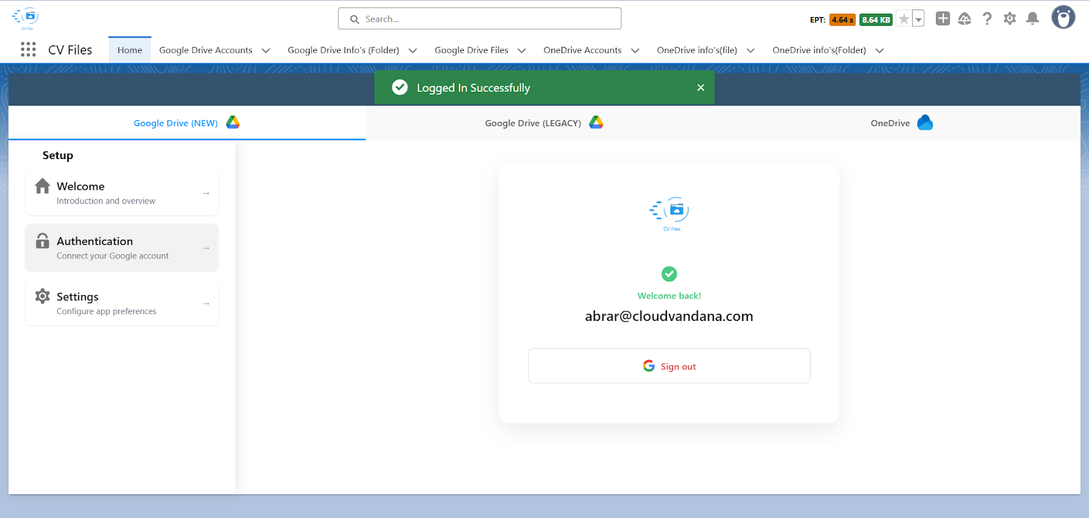Screen dimensions: 1089x518
Task: Open the Salesforce guidance center icon
Action: coord(964,18)
